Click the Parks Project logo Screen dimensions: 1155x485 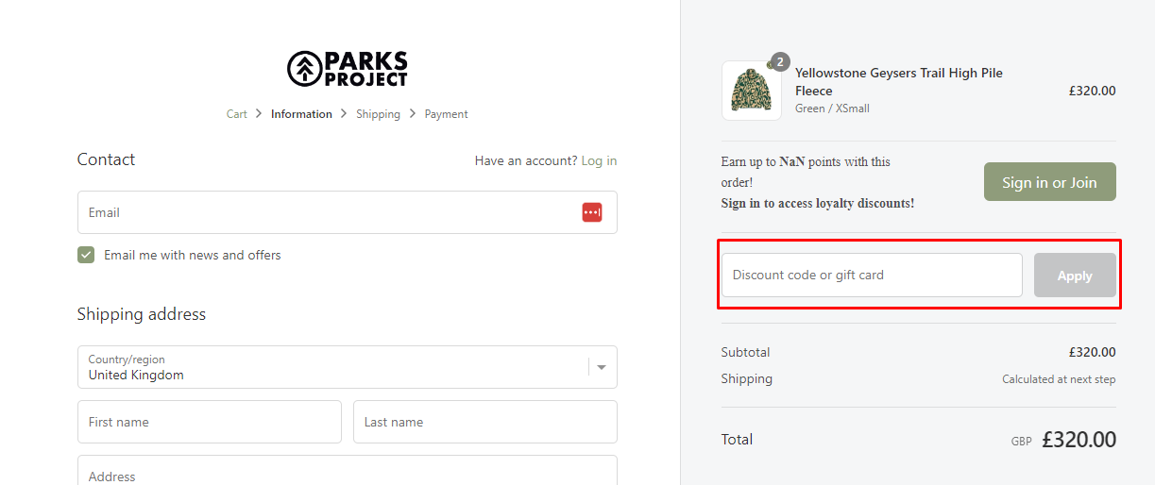click(347, 69)
